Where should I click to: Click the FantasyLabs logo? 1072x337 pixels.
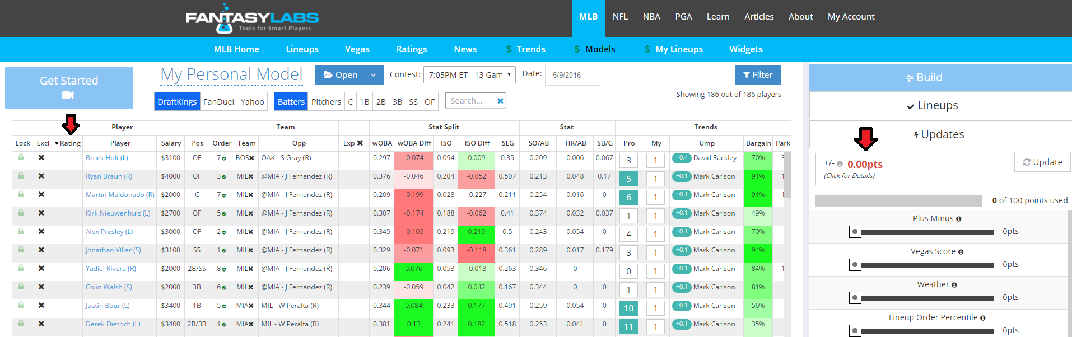point(252,18)
